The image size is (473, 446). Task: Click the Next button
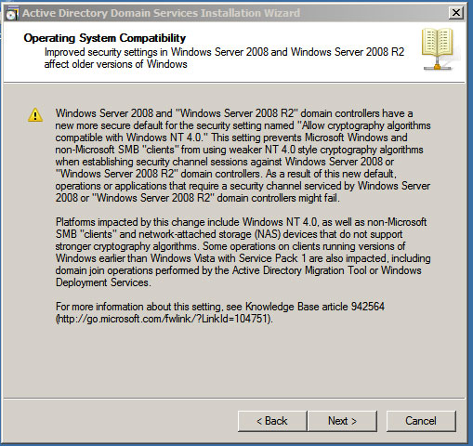point(342,421)
